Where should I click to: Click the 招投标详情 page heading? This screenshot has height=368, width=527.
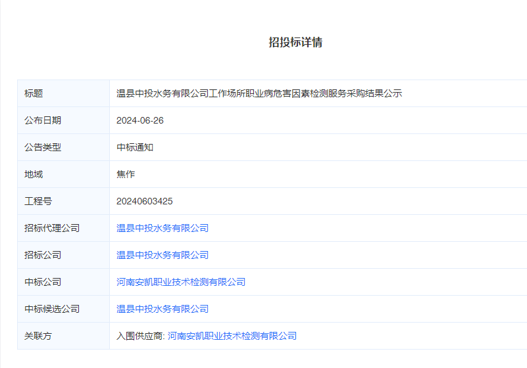[x=295, y=42]
